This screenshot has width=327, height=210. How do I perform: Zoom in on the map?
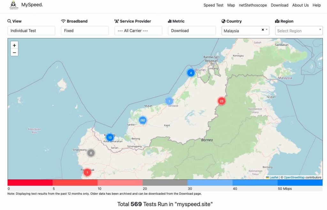coord(14,45)
